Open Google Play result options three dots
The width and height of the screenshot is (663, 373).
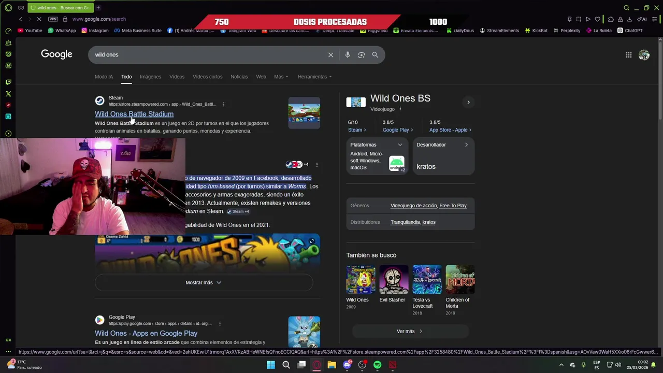220,324
